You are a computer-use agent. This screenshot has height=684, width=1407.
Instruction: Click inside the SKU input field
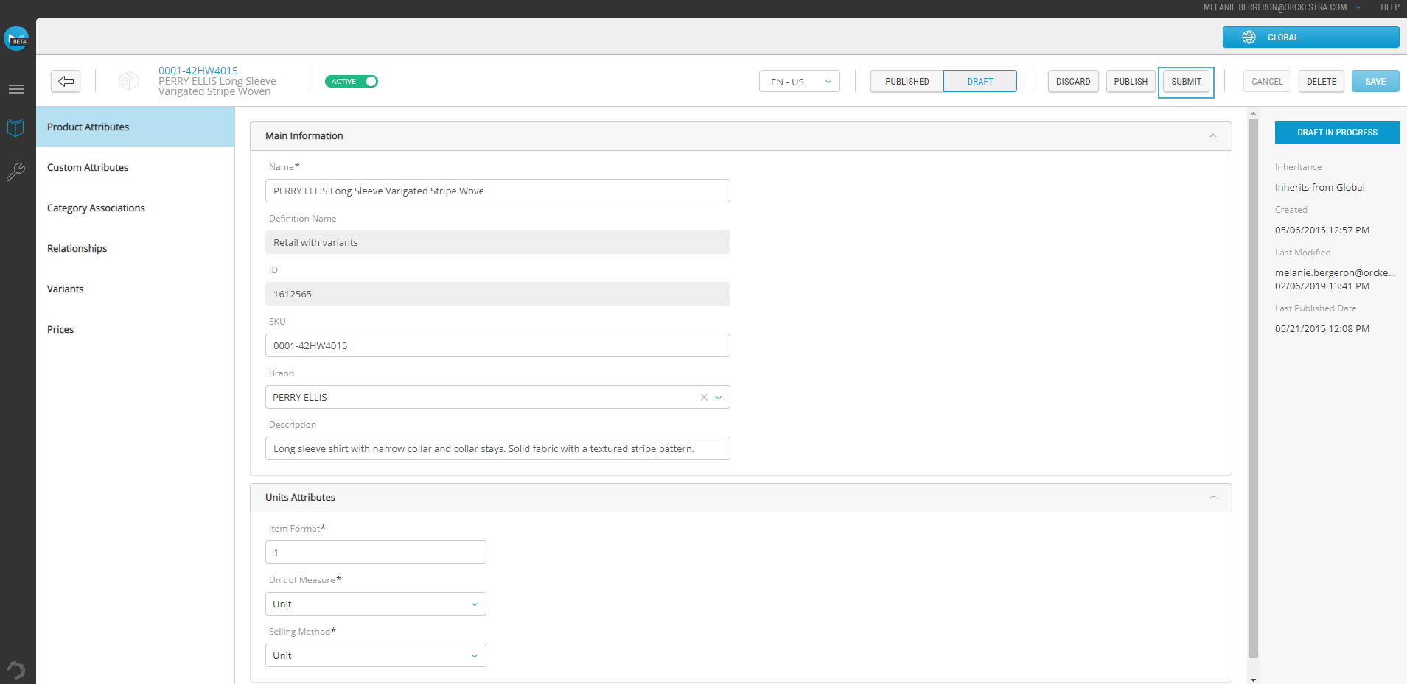[x=497, y=345]
